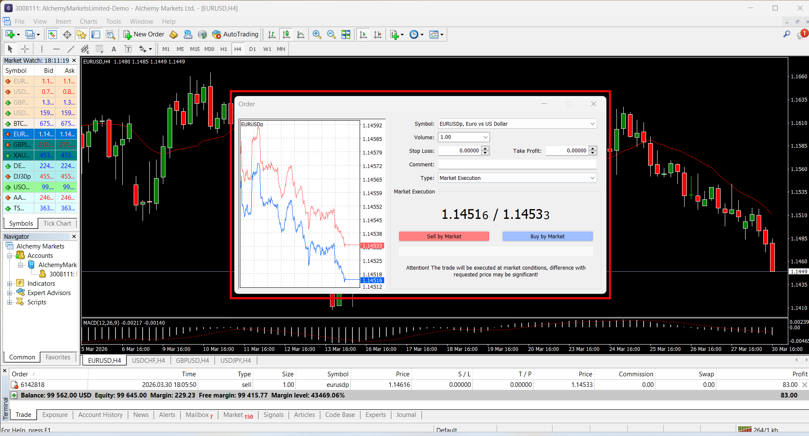Click the Zoom Out magnifier icon

click(331, 35)
